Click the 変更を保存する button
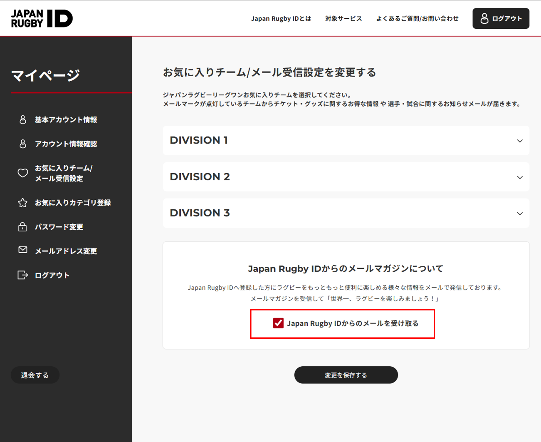541x442 pixels. click(x=346, y=375)
